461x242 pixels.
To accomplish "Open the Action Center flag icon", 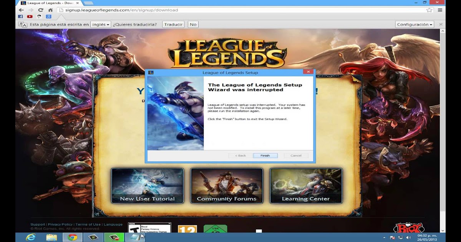I will [x=393, y=237].
